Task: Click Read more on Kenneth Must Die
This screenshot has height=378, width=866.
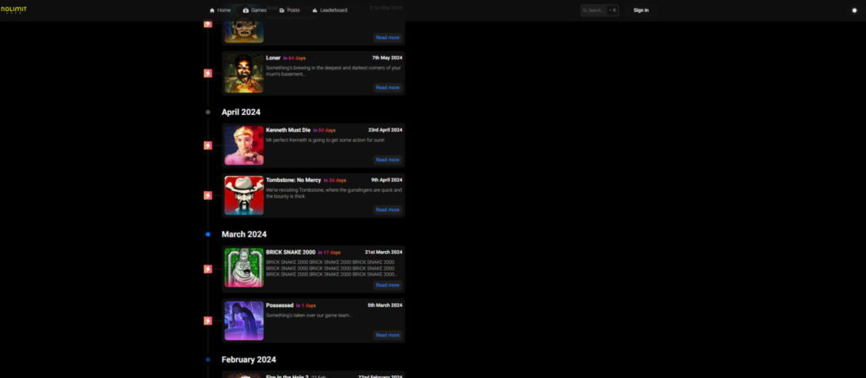Action: pyautogui.click(x=387, y=160)
